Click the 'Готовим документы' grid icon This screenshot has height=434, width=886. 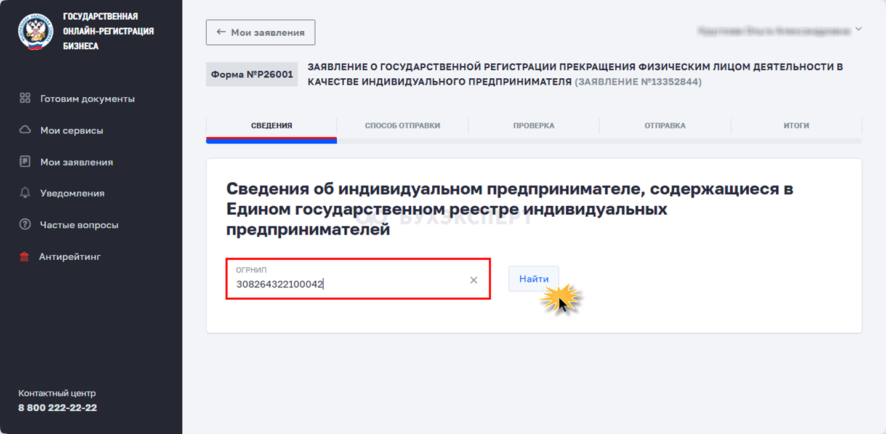(x=25, y=98)
